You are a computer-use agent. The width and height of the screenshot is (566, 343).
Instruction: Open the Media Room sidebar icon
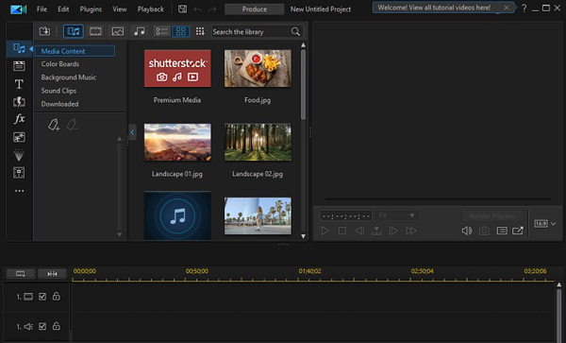coord(19,48)
